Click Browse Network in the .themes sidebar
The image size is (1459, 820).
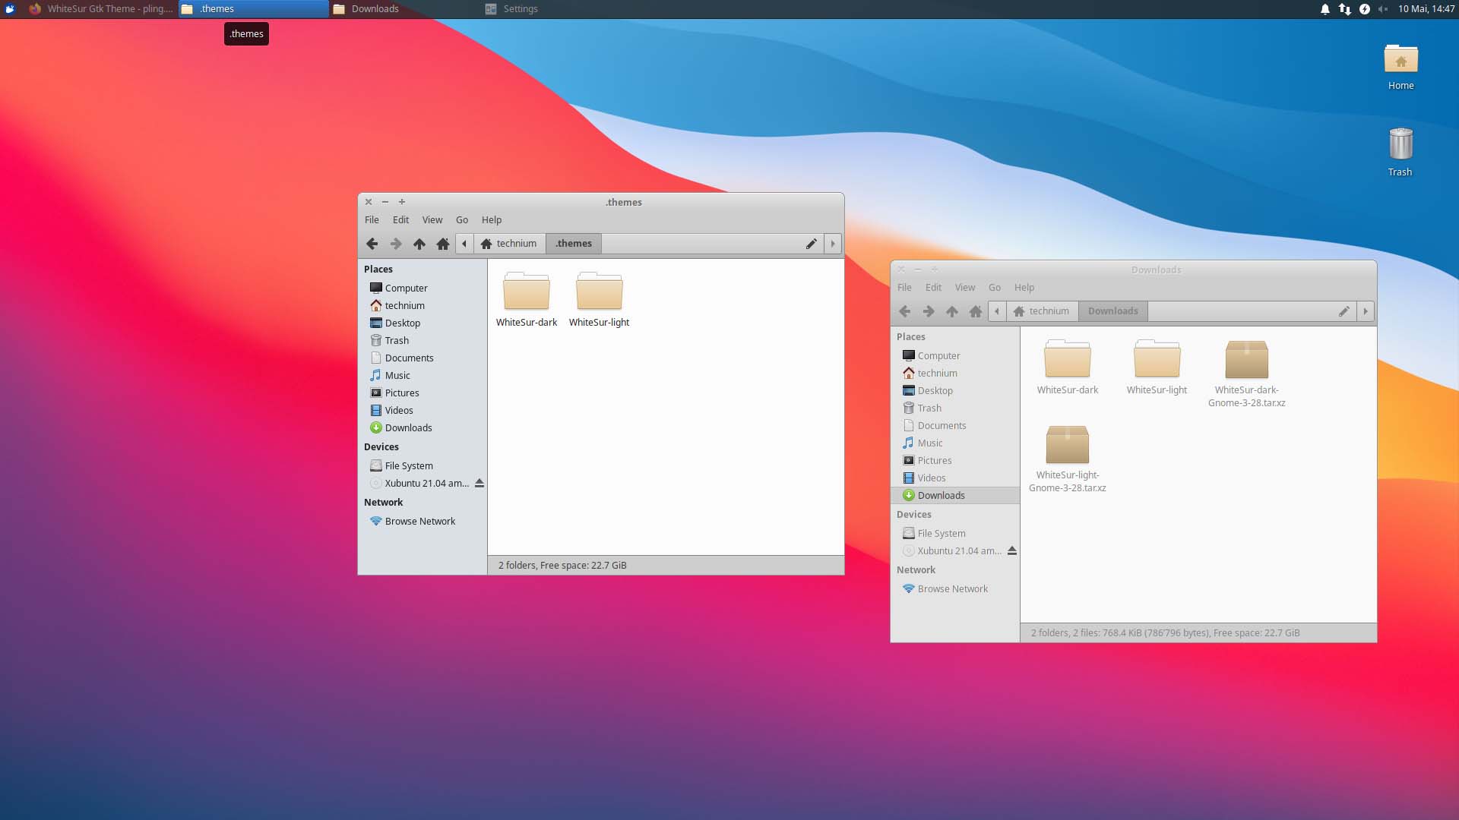click(x=419, y=521)
